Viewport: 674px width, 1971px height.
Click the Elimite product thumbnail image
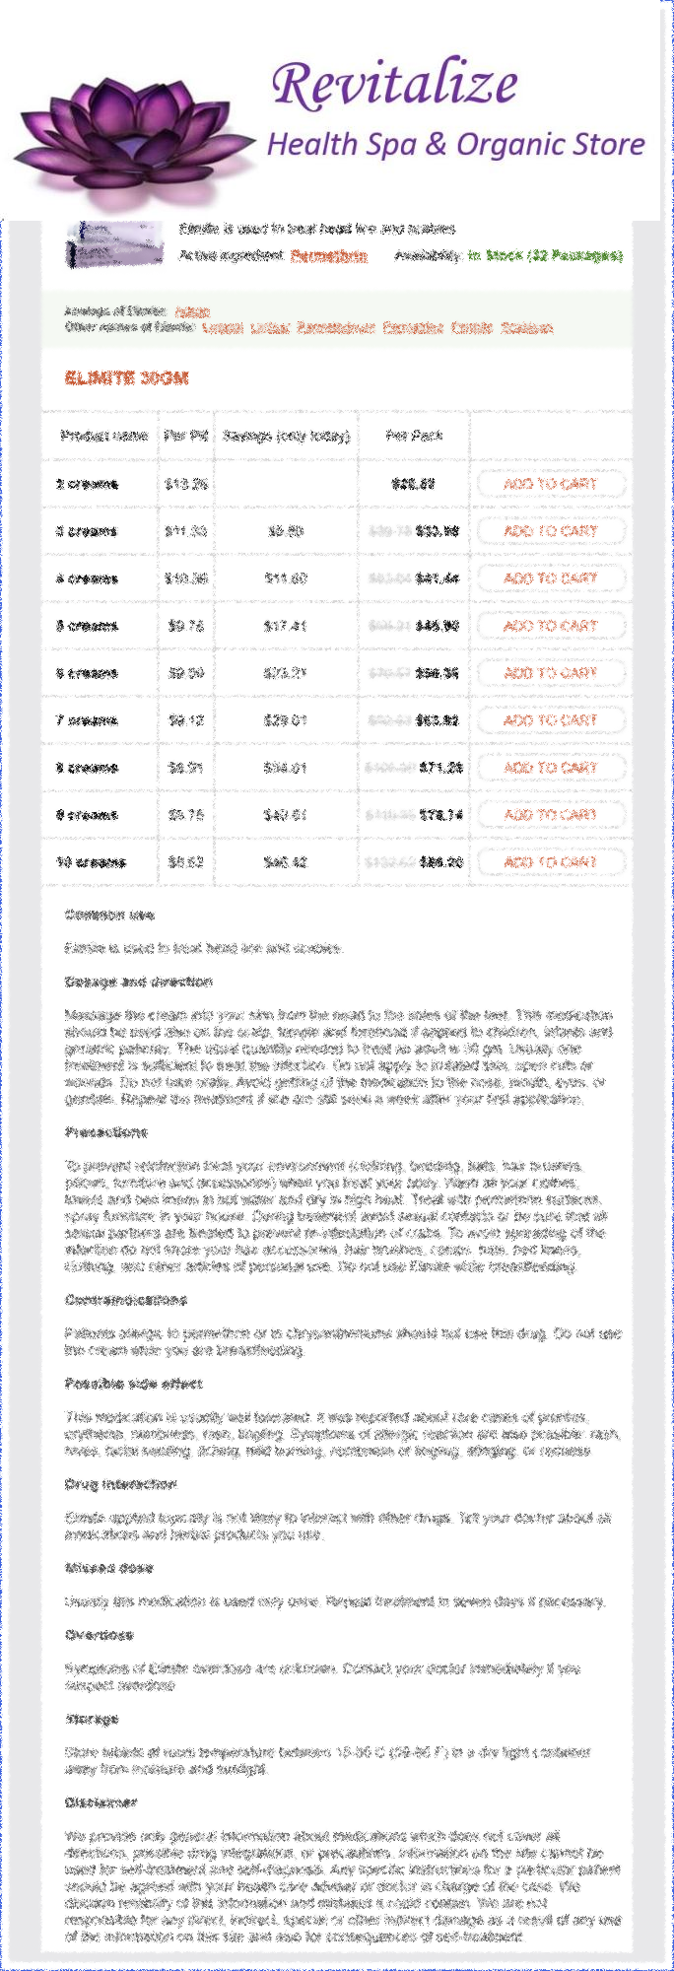(114, 244)
